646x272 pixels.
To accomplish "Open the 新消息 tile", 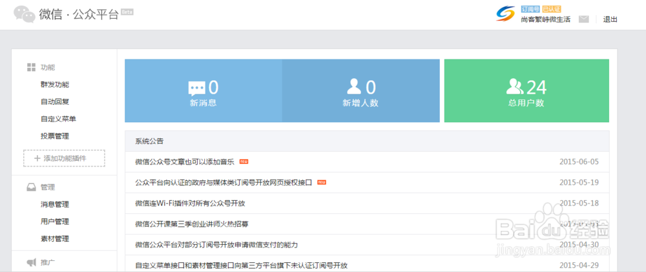I will (203, 90).
